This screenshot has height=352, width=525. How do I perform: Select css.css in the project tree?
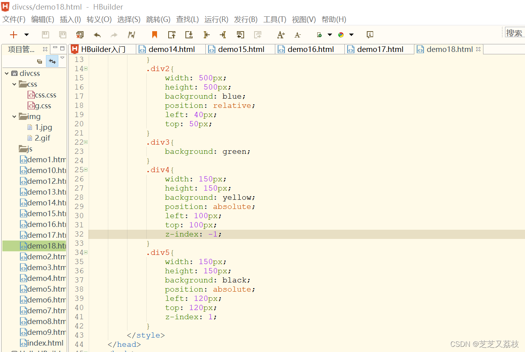pos(42,95)
